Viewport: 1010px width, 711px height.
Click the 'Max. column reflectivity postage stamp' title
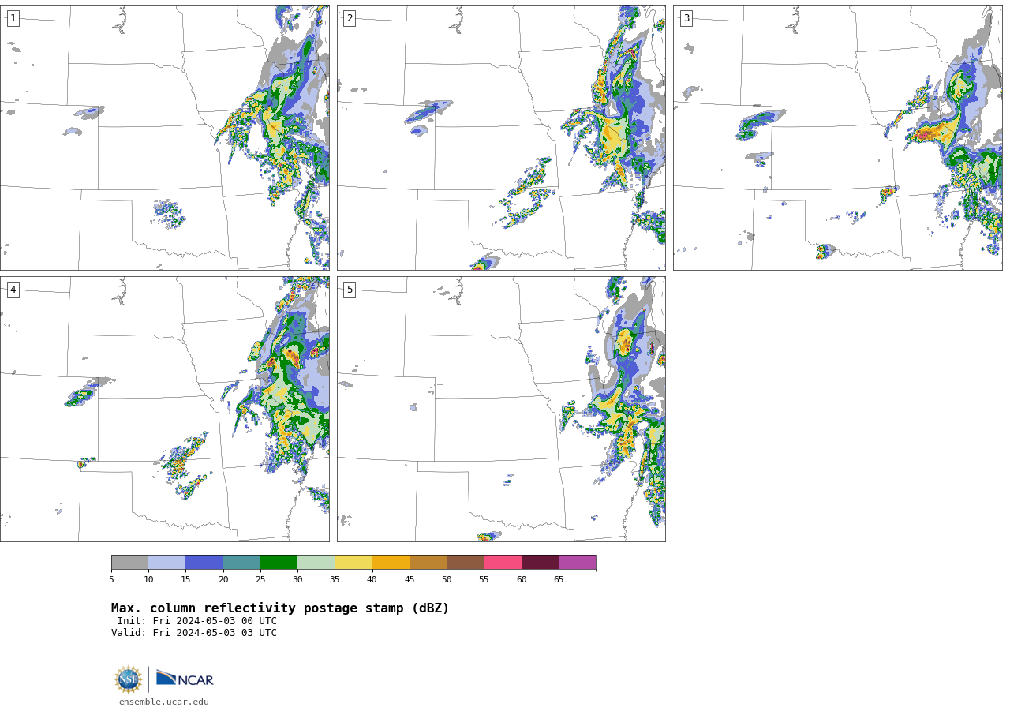[x=280, y=608]
